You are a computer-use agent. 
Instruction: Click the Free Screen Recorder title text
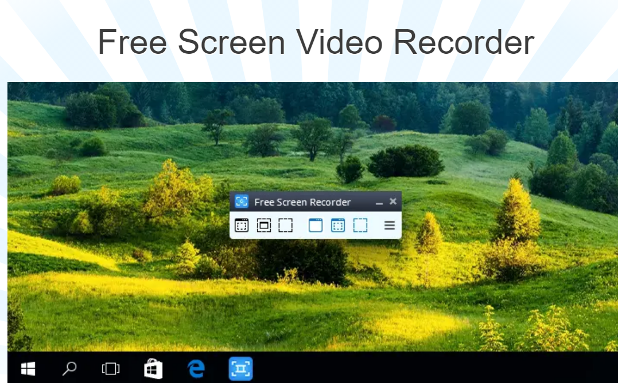pyautogui.click(x=302, y=202)
